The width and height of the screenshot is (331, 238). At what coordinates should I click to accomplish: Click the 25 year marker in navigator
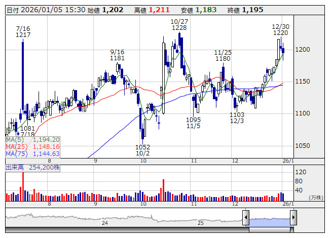[201, 223]
